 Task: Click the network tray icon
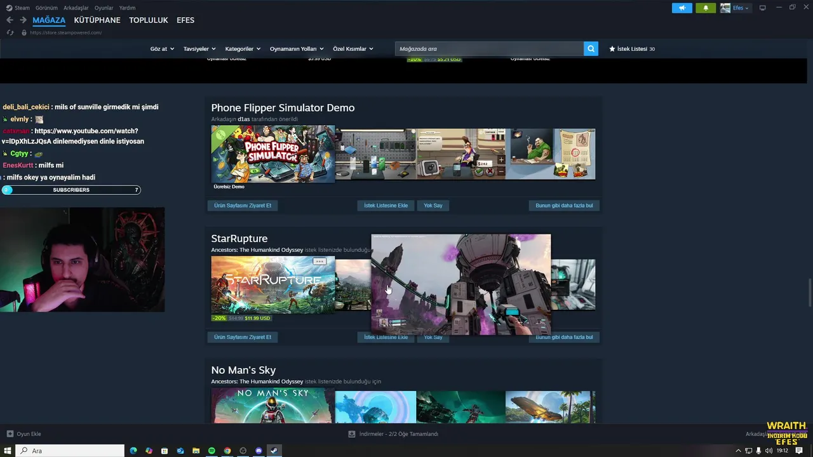tap(748, 451)
